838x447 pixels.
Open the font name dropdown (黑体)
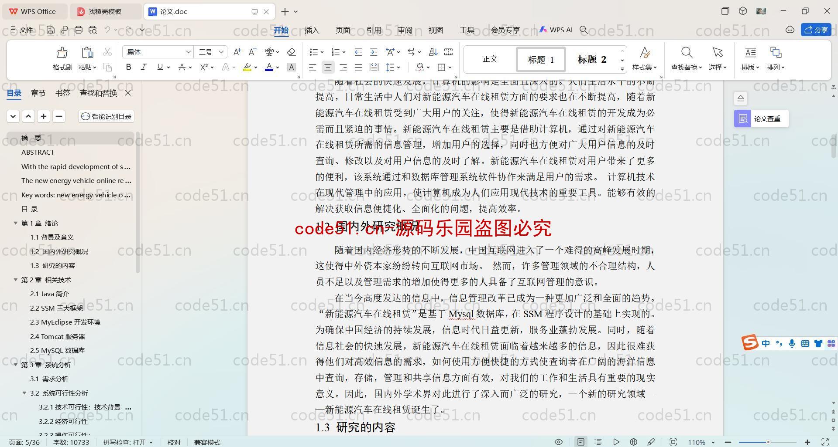(x=189, y=52)
